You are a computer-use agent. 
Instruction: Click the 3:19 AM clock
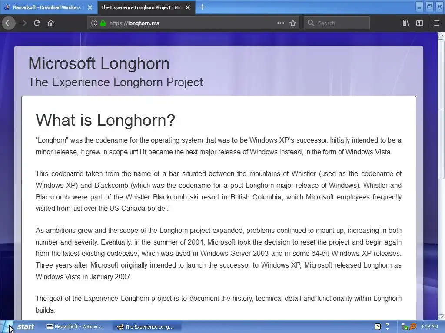[x=429, y=326]
